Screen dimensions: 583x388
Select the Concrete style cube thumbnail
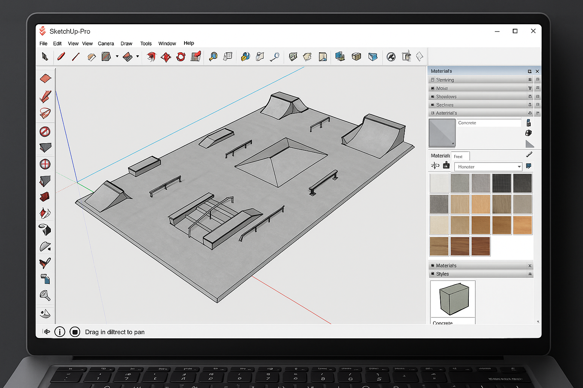[x=453, y=299]
